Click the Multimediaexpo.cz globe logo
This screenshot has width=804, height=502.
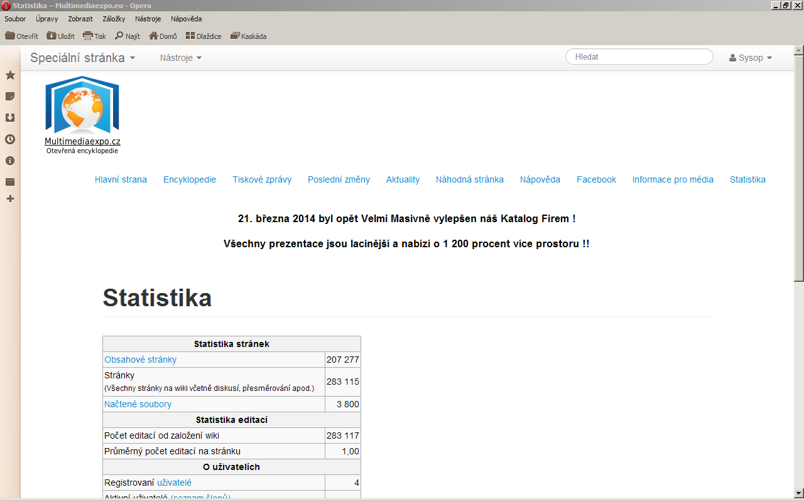pyautogui.click(x=82, y=105)
